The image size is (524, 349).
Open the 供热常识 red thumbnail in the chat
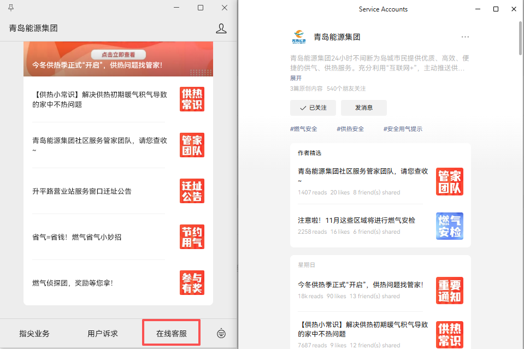point(192,99)
